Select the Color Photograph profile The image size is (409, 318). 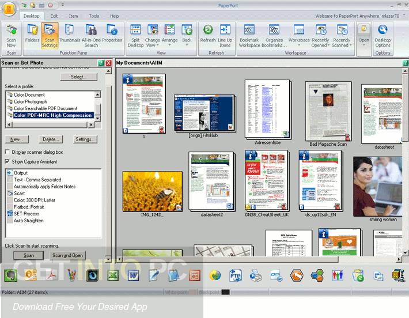tap(31, 101)
